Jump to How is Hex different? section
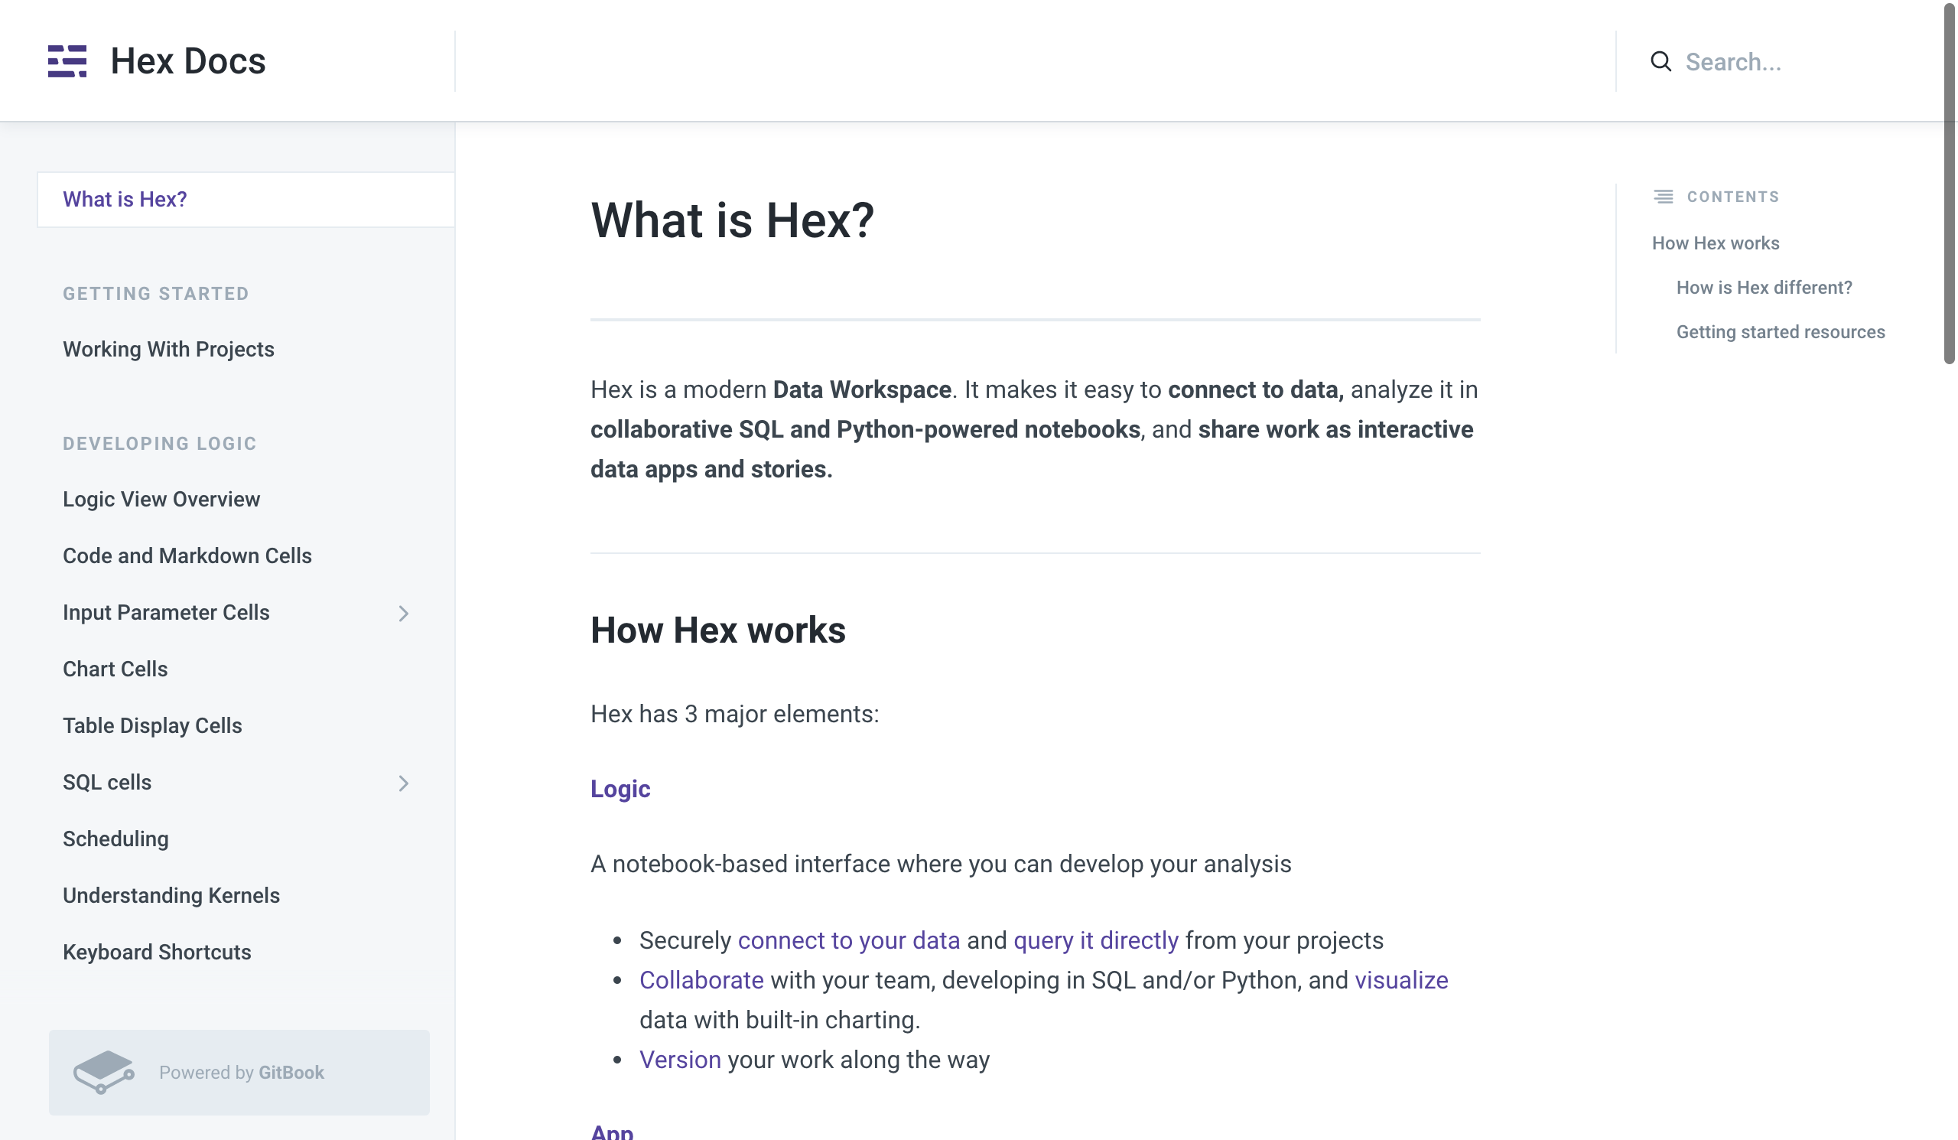 1764,288
